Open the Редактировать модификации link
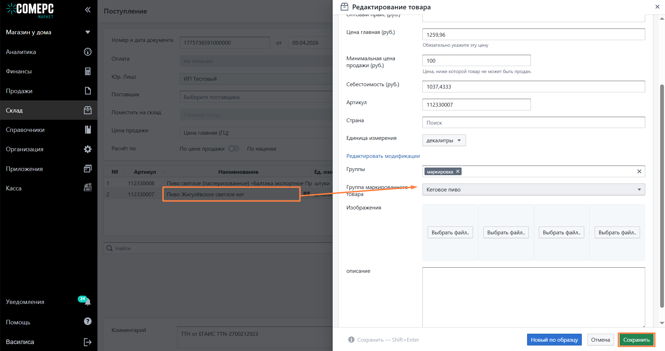 [x=383, y=156]
